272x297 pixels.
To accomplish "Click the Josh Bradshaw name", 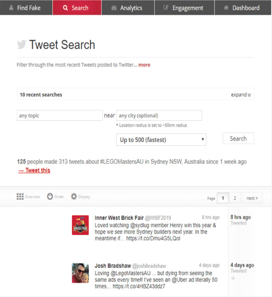I will 113,266.
